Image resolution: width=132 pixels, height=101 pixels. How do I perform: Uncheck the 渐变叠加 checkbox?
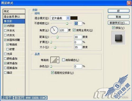tap(5, 63)
